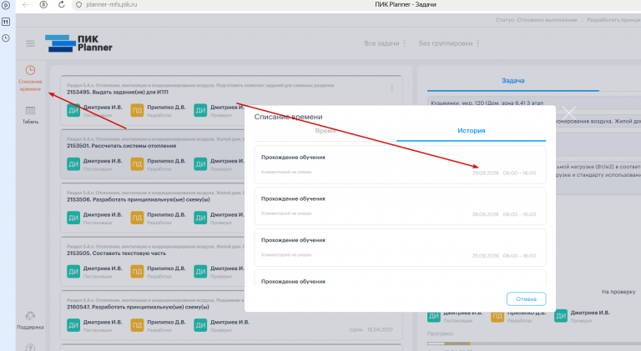The height and width of the screenshot is (351, 641).
Task: Click Прилипко Д.В. name in task 2153505
Action: point(166,268)
